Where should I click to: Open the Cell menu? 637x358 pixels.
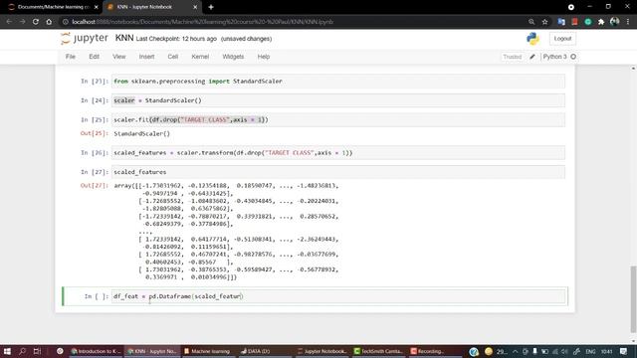coord(172,57)
